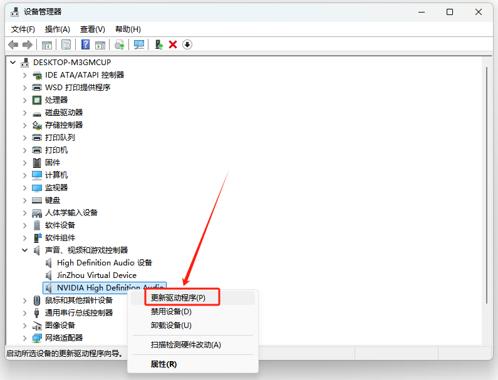Click the vertical scrollbar of device tree
The height and width of the screenshot is (380, 498).
click(486, 185)
